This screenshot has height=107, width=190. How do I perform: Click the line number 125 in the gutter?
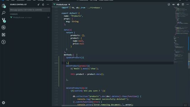(x=56, y=63)
